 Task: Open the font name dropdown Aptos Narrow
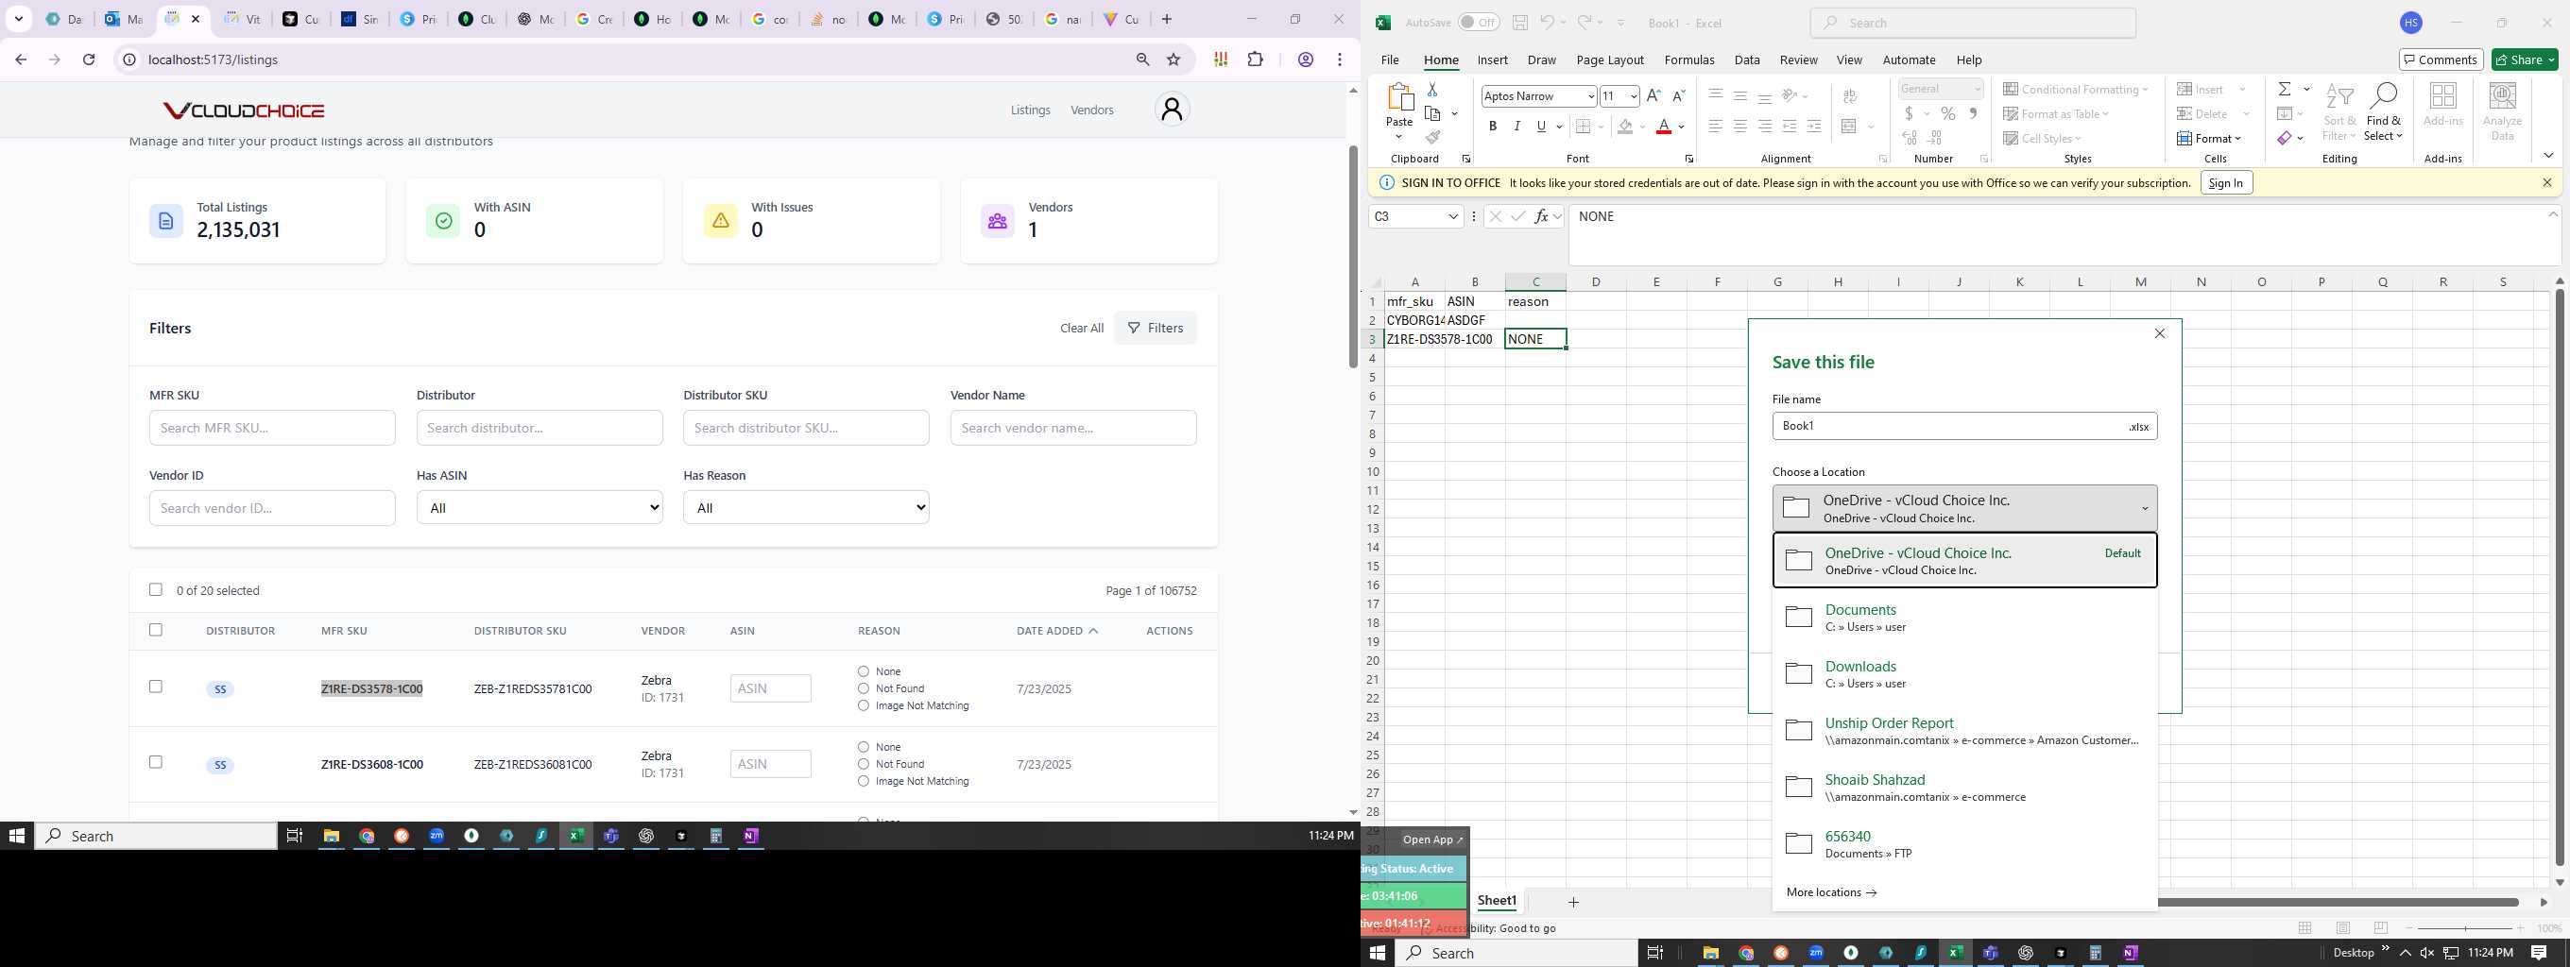(1591, 96)
